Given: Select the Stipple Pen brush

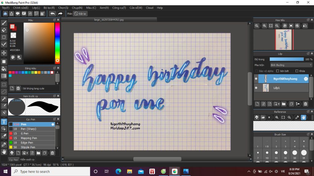Looking at the screenshot, I should [x=32, y=147].
